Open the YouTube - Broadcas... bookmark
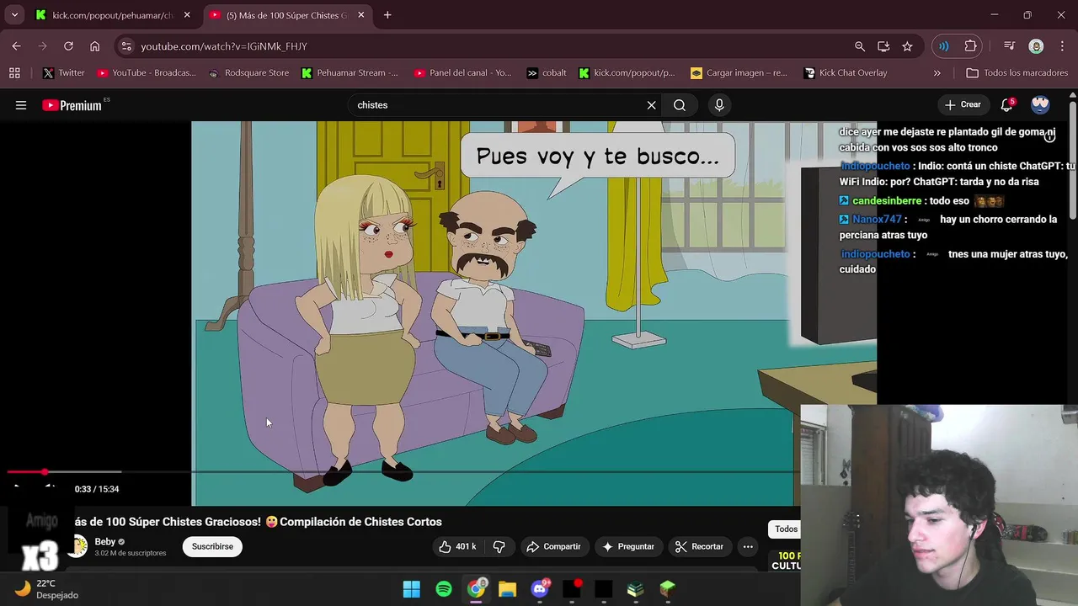The width and height of the screenshot is (1078, 606). click(147, 73)
